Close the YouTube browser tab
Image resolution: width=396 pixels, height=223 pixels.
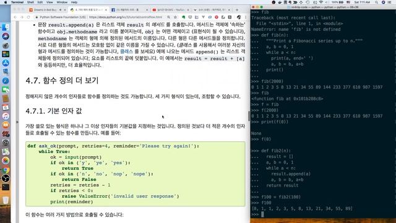188,10
